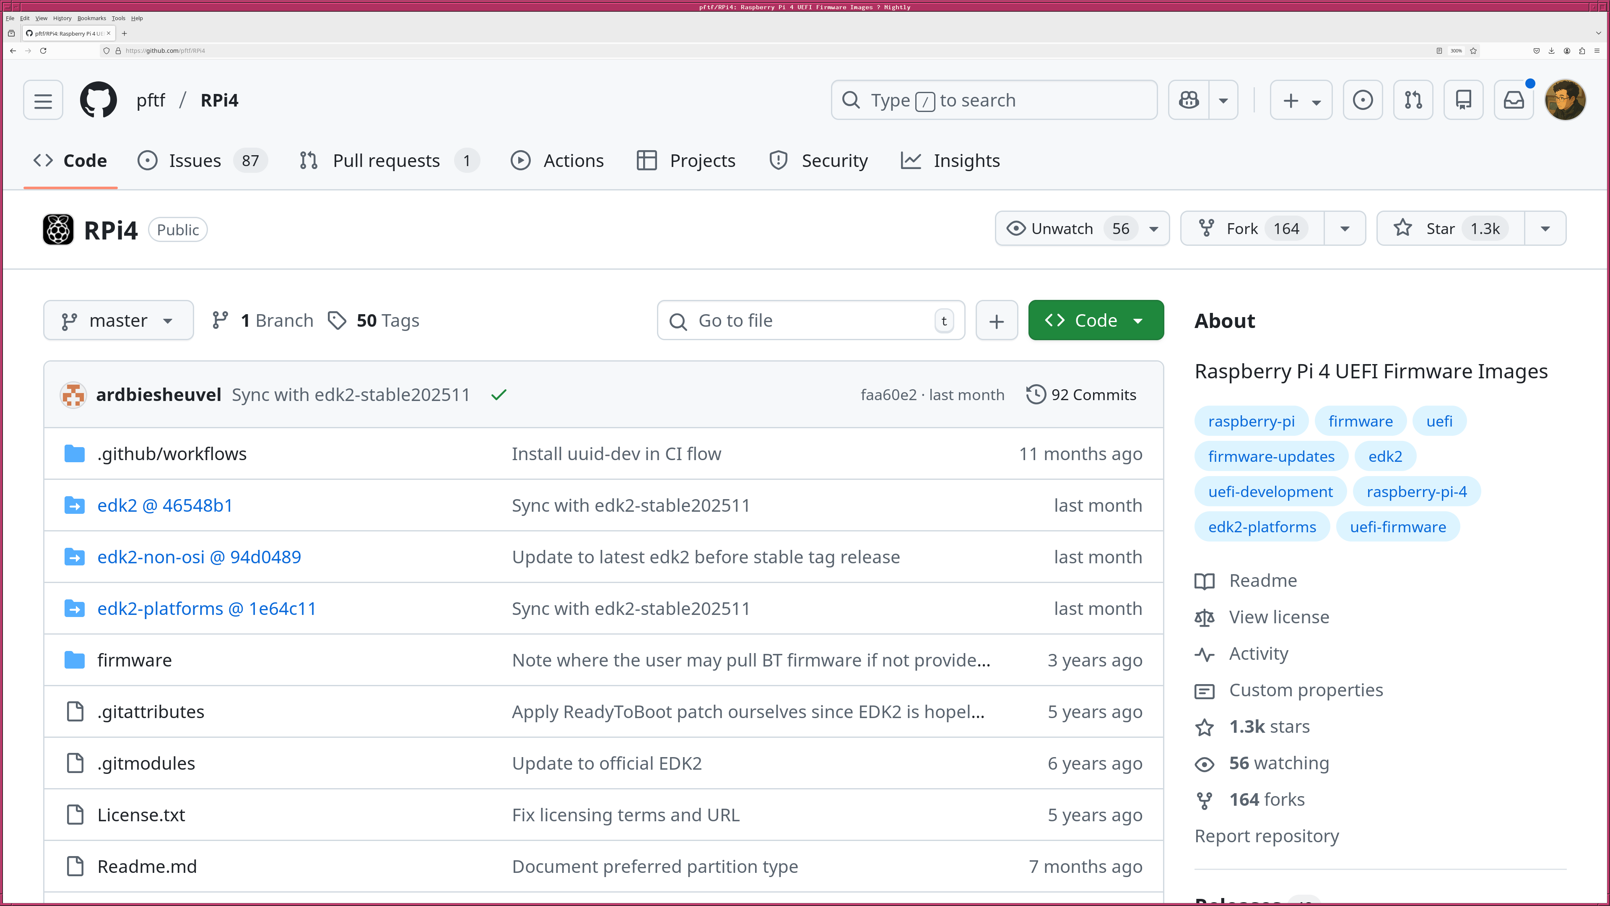Screen dimensions: 1610x906
Task: Open the issues shortcut icon in header
Action: coord(1363,100)
